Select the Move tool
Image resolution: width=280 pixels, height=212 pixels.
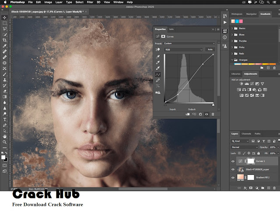pos(5,17)
